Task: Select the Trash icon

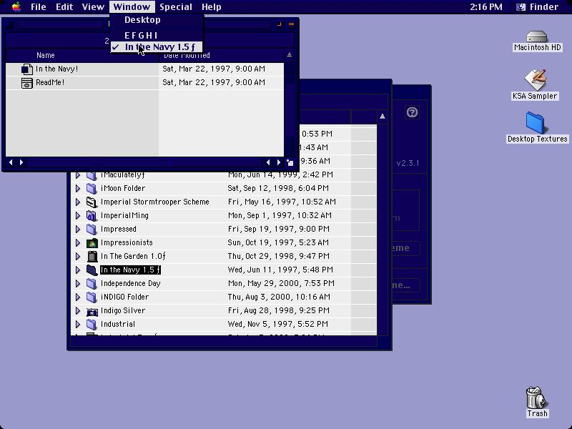Action: tap(536, 398)
